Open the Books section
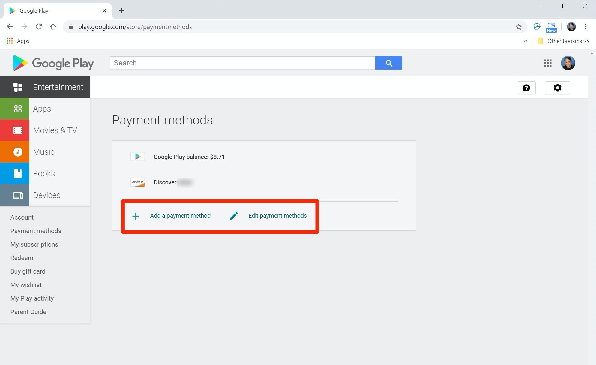 pyautogui.click(x=44, y=173)
